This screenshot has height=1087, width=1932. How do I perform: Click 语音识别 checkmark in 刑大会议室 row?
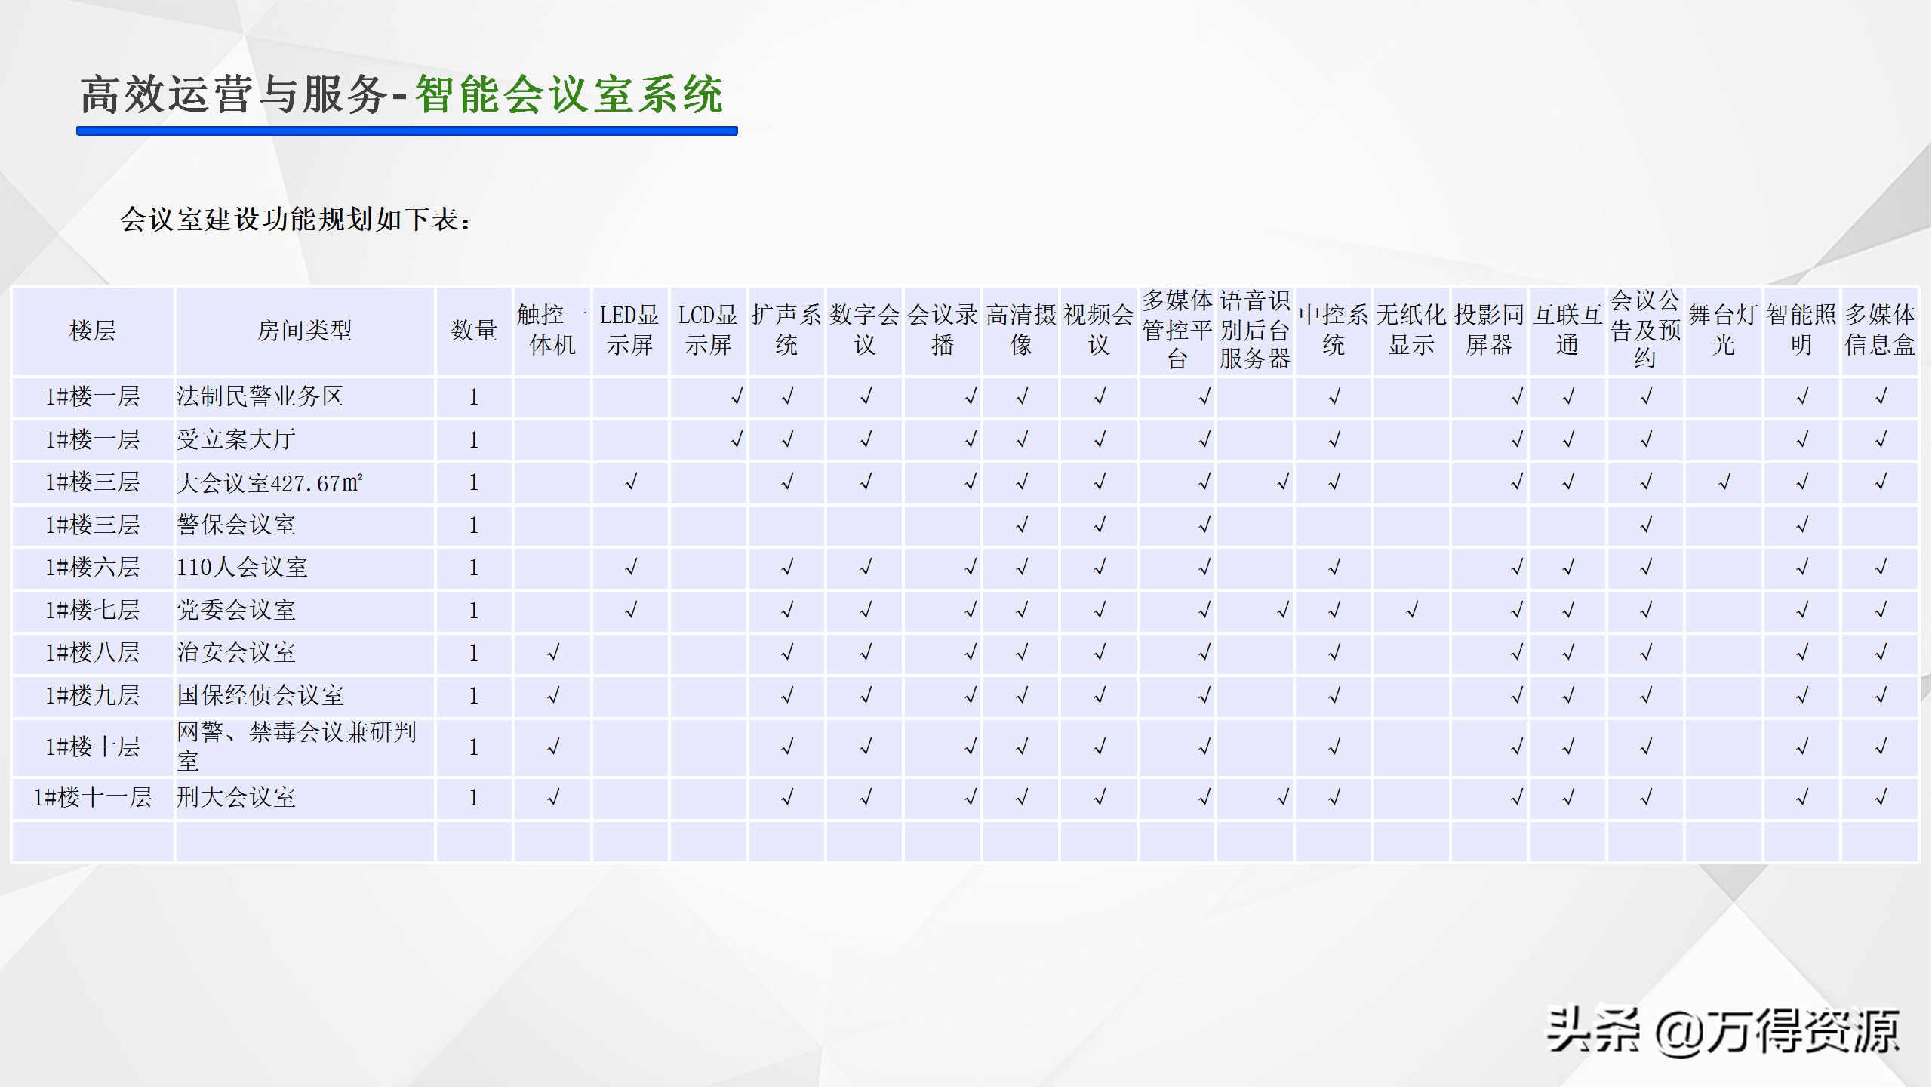click(1282, 797)
